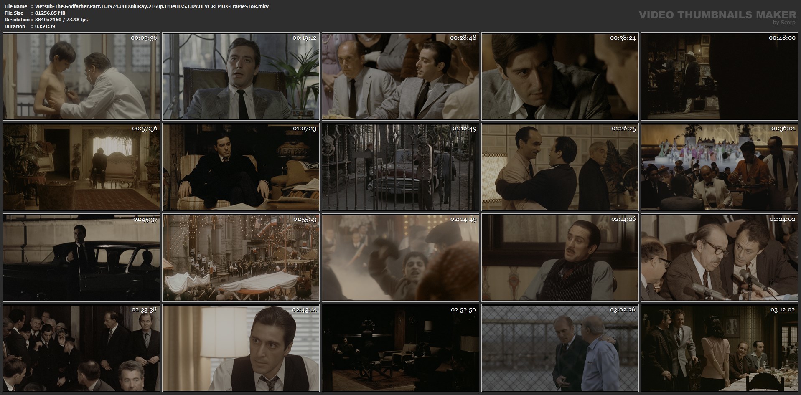Open the thumbnail at 02:04:49
Screen dimensions: 801x395
[401, 258]
